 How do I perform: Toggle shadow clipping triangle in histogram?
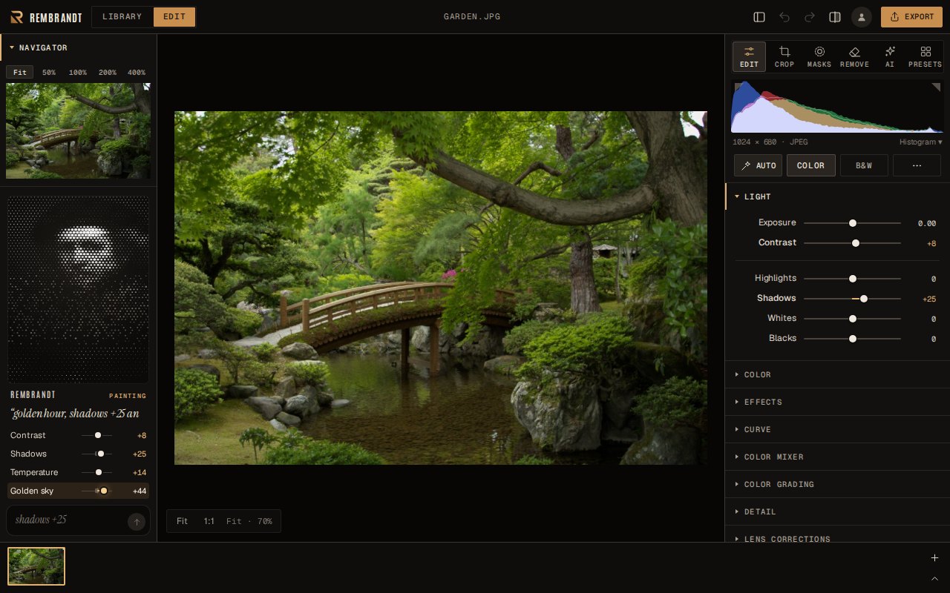738,87
